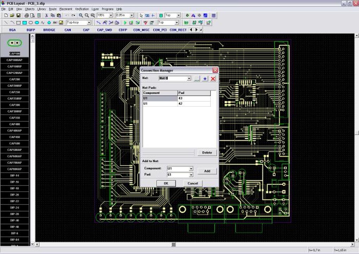This screenshot has height=254, width=359.
Task: Select the arrow pointer default tool
Action: [141, 16]
